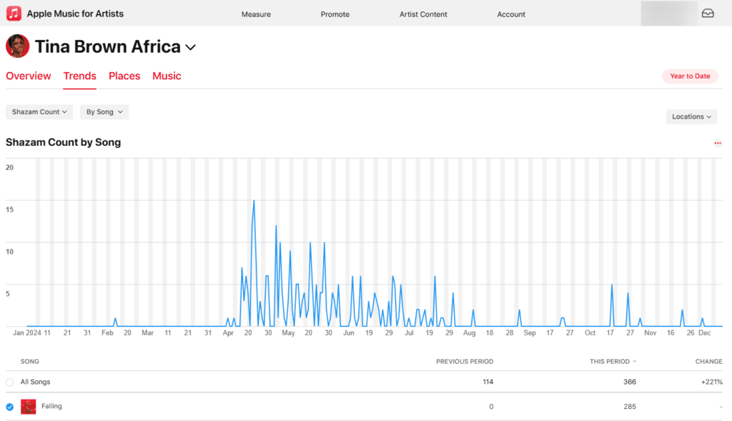The width and height of the screenshot is (732, 421).
Task: Open the Shazam Count dropdown
Action: coord(39,112)
